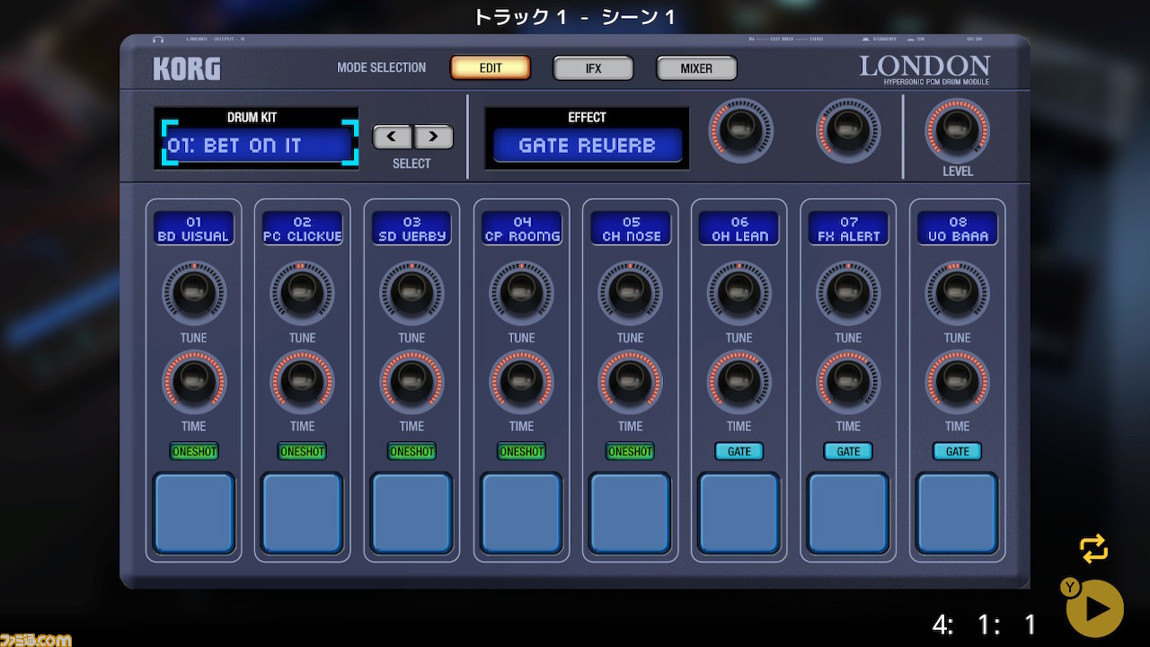Toggle ONESHOT mode on channel 05
The image size is (1150, 647).
[x=631, y=451]
